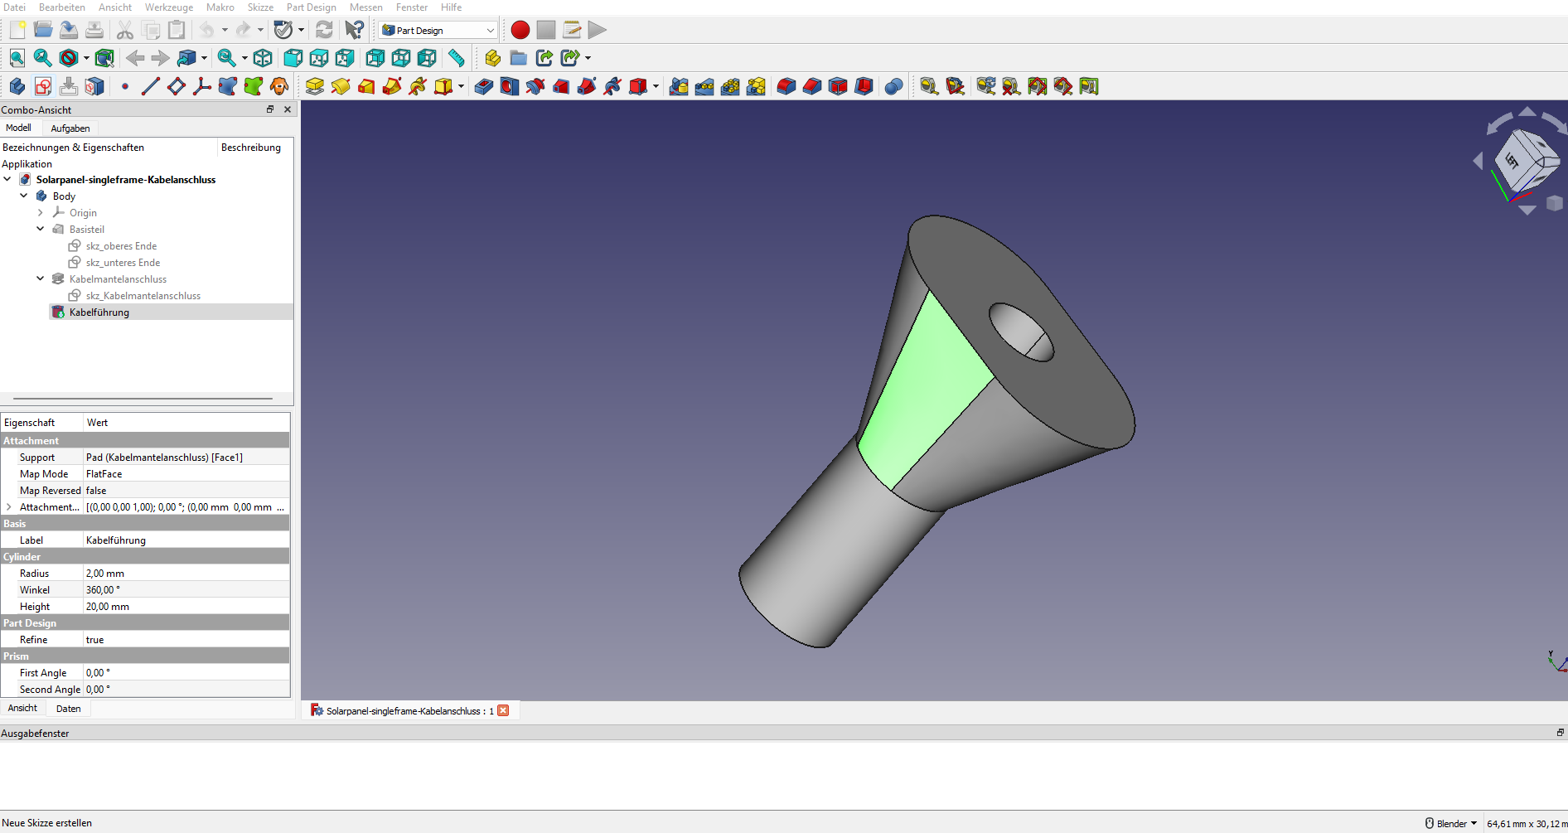This screenshot has width=1568, height=833.
Task: Click the Radius value field
Action: click(186, 574)
